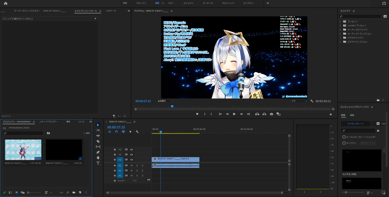Hide track V2 with eye icon
Viewport: 389px width, 197px height.
coord(131,155)
